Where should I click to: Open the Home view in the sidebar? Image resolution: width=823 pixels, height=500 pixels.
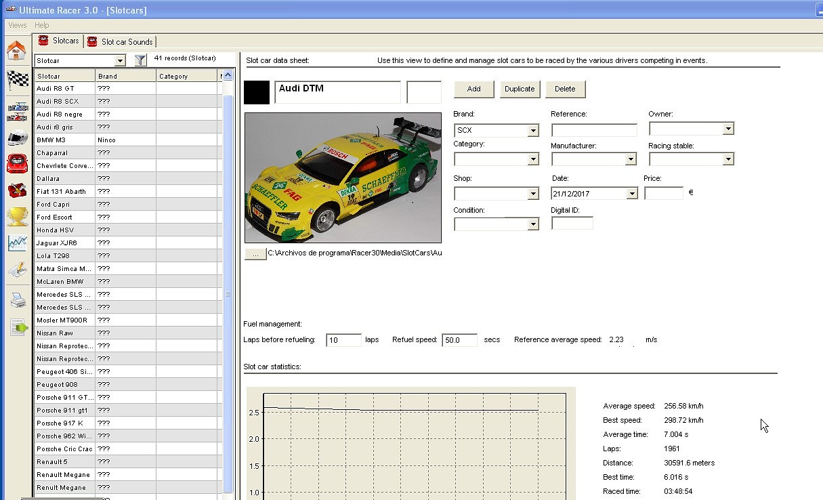[16, 50]
